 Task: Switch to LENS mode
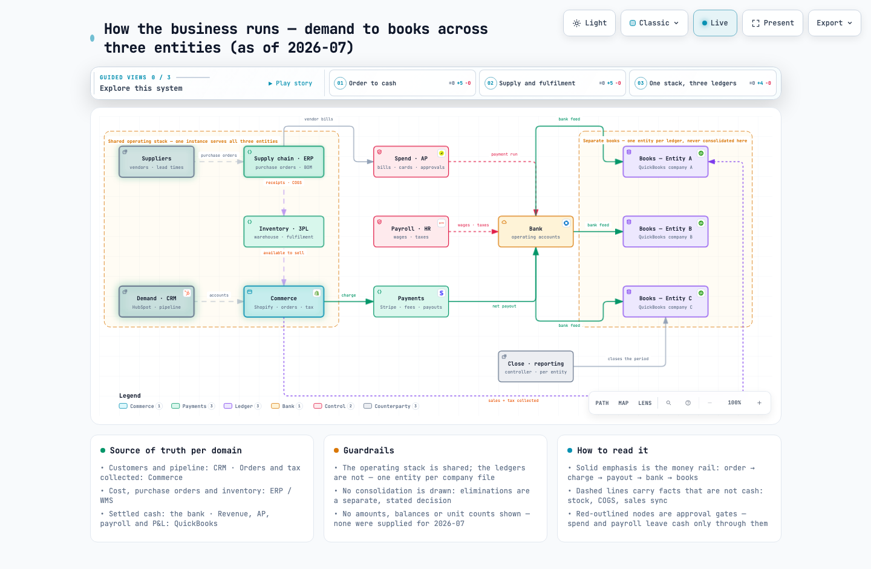click(x=645, y=403)
